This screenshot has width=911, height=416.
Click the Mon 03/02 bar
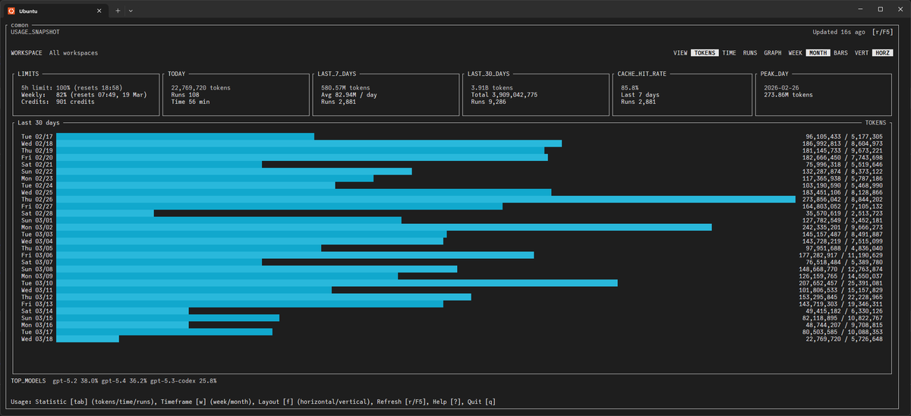click(384, 226)
